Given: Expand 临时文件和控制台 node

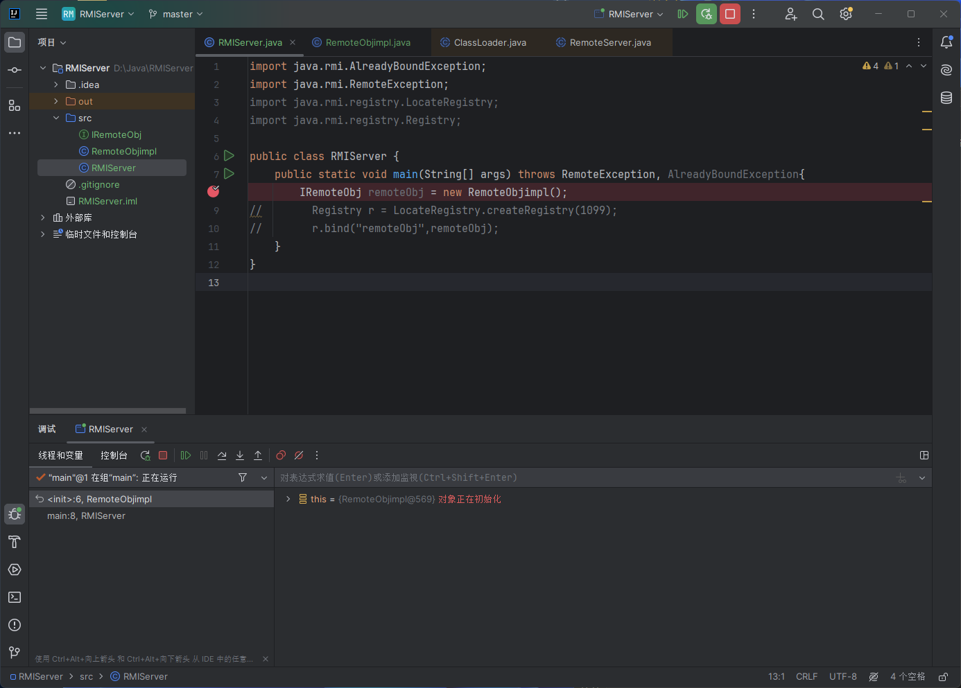Looking at the screenshot, I should tap(43, 234).
